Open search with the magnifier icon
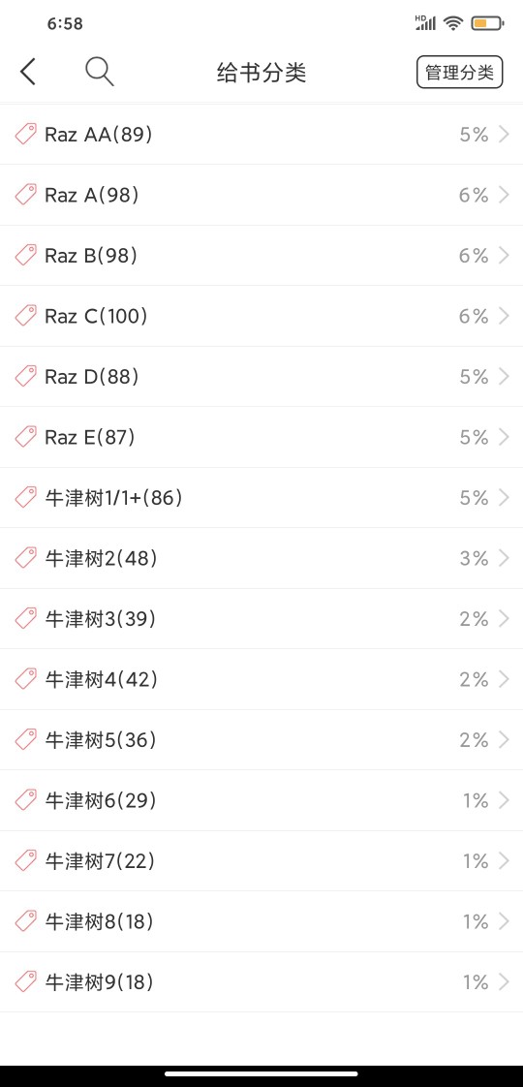 click(x=100, y=72)
